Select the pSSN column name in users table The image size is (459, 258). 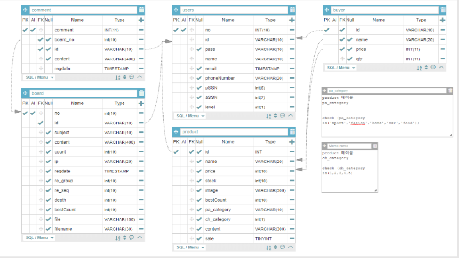[x=211, y=88]
